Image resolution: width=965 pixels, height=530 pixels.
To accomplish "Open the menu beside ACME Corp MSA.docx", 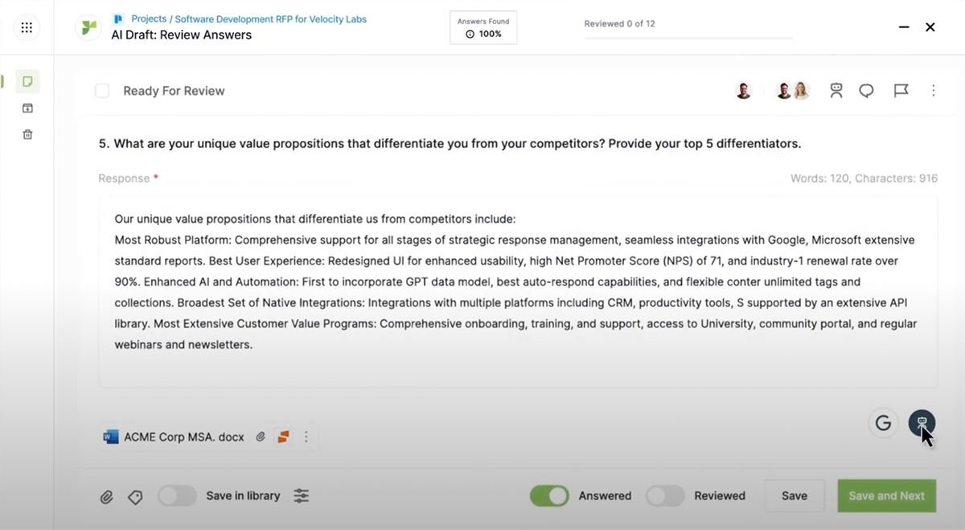I will (x=306, y=436).
